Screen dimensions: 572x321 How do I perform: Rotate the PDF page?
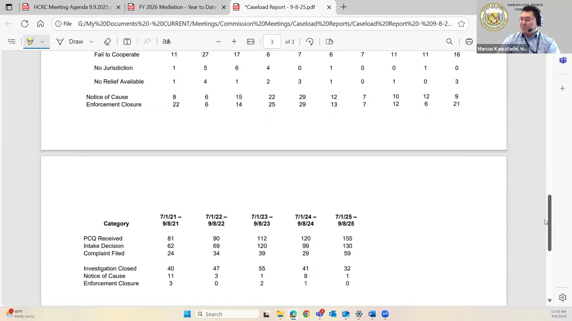pyautogui.click(x=310, y=41)
